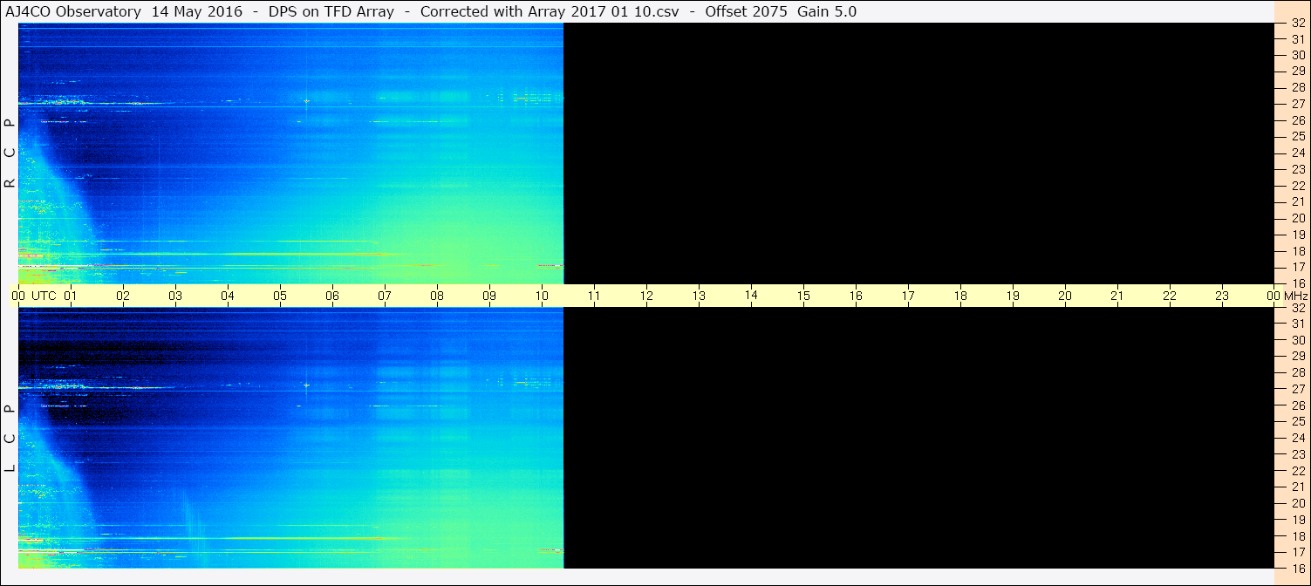1311x586 pixels.
Task: Click the 'AJ4CO Observatory' title text
Action: pyautogui.click(x=73, y=11)
